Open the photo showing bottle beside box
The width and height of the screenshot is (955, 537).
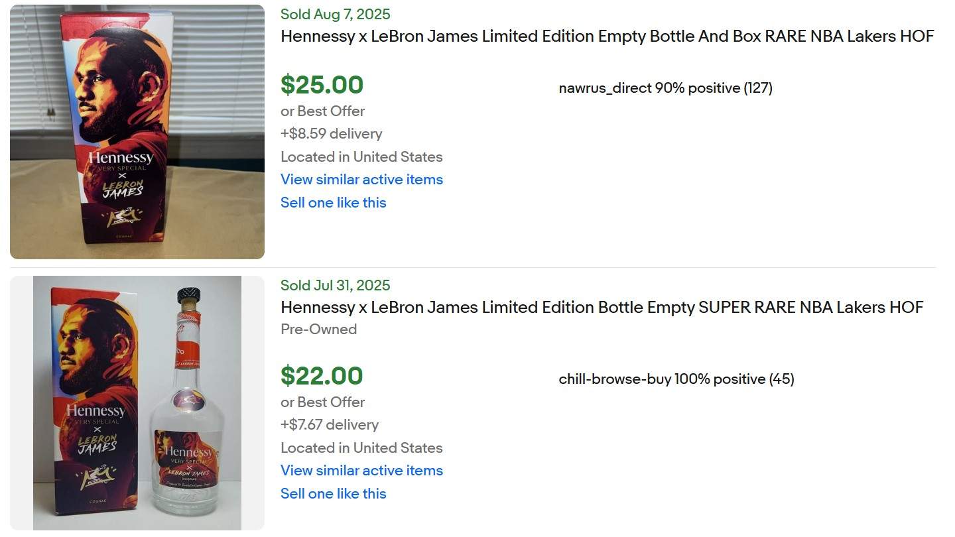tap(137, 403)
